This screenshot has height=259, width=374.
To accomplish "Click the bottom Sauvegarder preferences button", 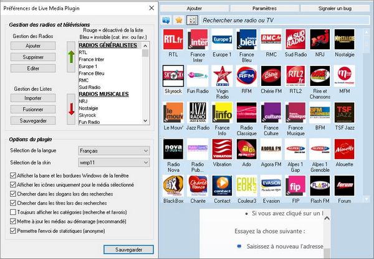I will click(x=129, y=250).
